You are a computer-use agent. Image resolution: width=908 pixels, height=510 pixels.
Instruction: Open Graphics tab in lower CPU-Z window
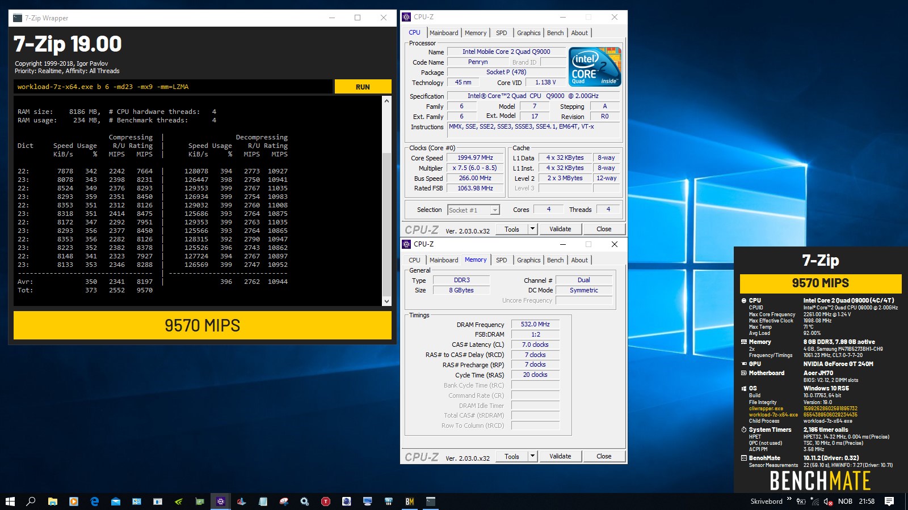coord(528,260)
